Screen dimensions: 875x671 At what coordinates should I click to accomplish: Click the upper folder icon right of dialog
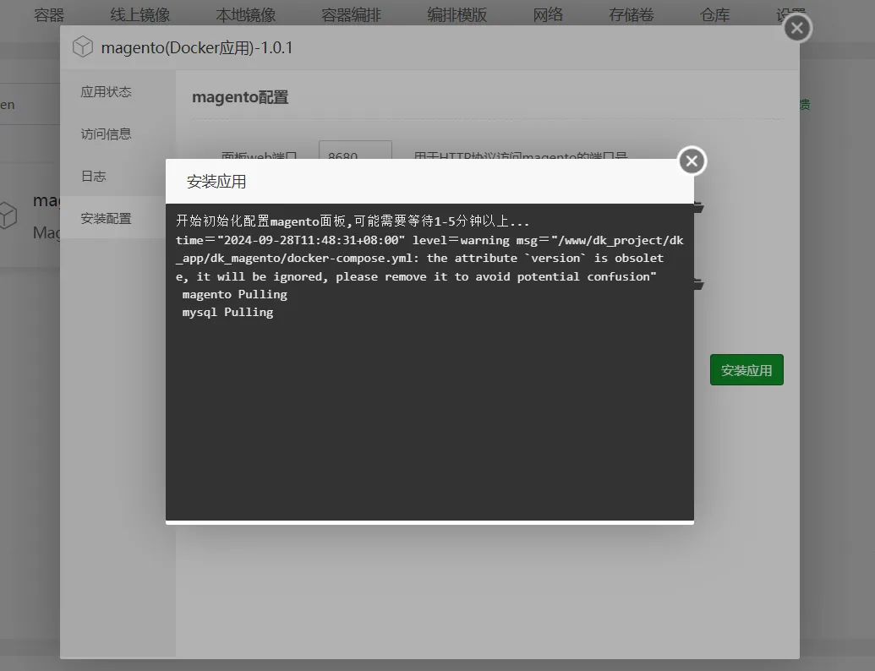tap(698, 208)
